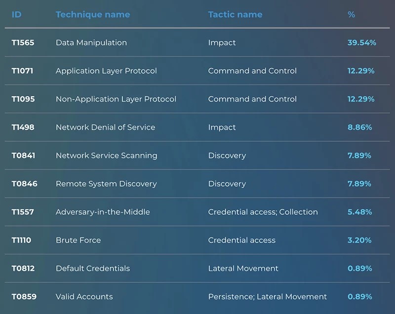
Task: Select the T1565 ID cell
Action: click(23, 42)
